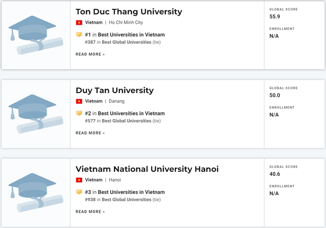Click the #3 ranking badge icon
The image size is (326, 228).
click(x=79, y=192)
